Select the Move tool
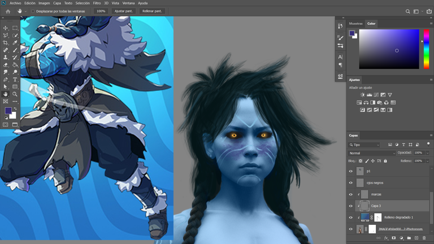The width and height of the screenshot is (434, 244). point(6,28)
